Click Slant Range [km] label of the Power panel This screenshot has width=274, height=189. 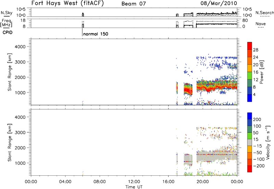(10, 72)
